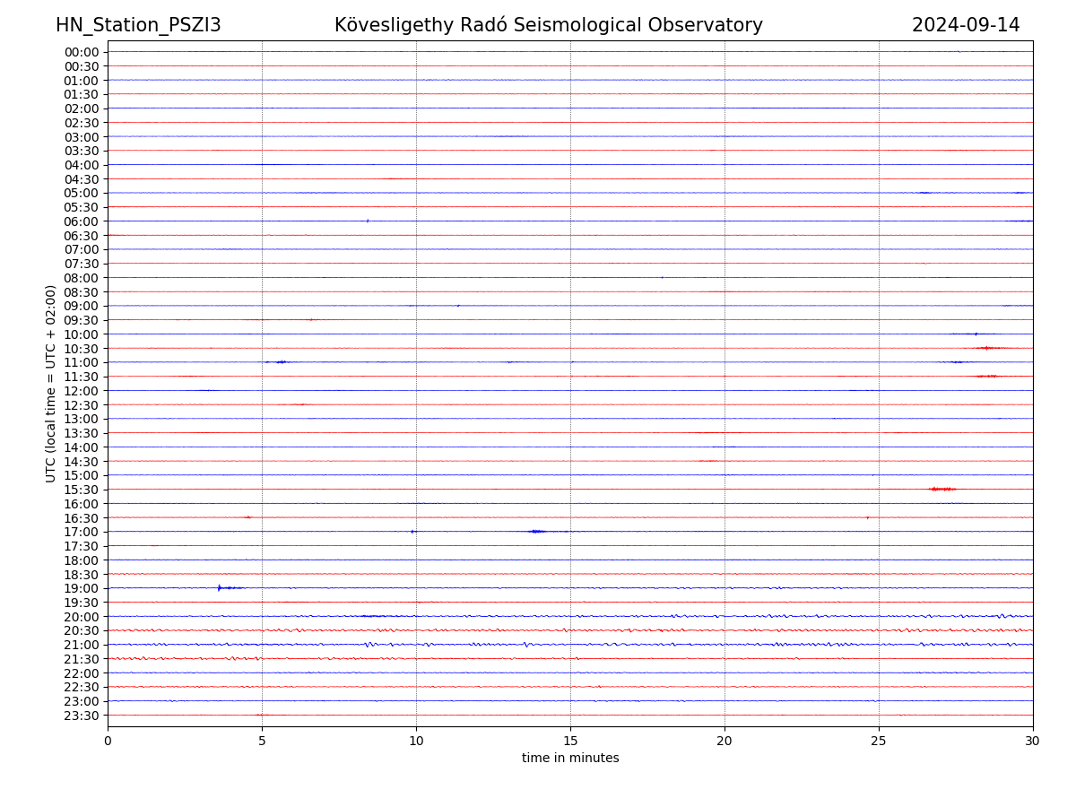The height and width of the screenshot is (807, 1076).
Task: Click the blue burst near minute 14 on 17:00 trace
Action: click(536, 531)
